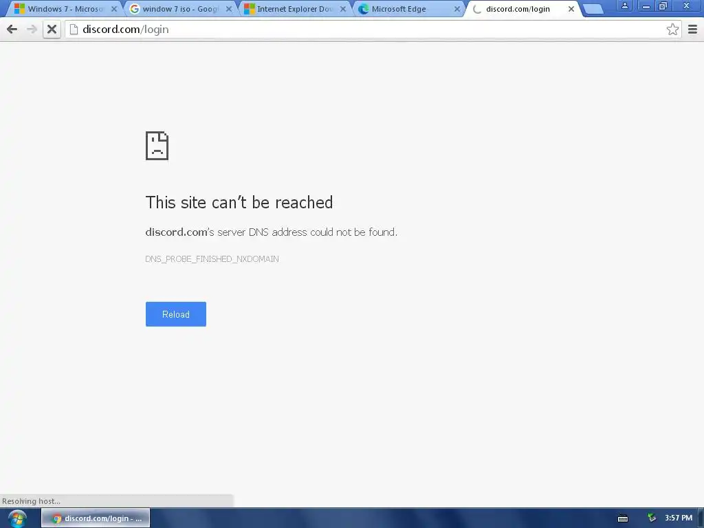Click the "This site can't be reached" heading
Viewport: 704px width, 528px height.
click(239, 203)
